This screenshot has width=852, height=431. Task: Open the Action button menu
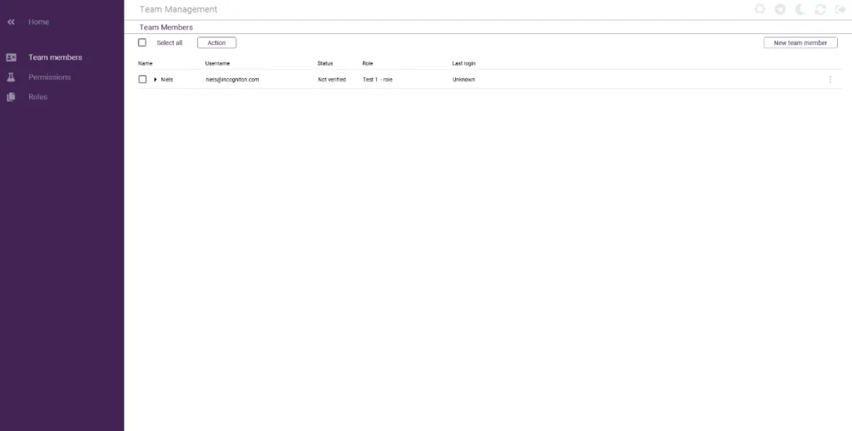[x=216, y=42]
